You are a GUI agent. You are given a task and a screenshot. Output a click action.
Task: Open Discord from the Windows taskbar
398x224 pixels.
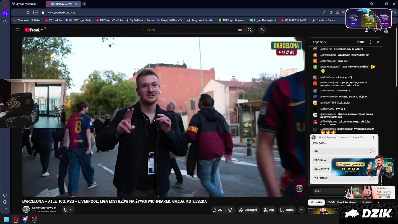point(25,219)
